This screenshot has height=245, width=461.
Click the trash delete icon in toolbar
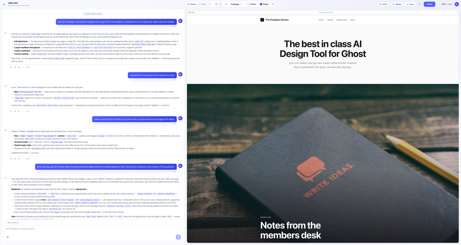click(419, 4)
